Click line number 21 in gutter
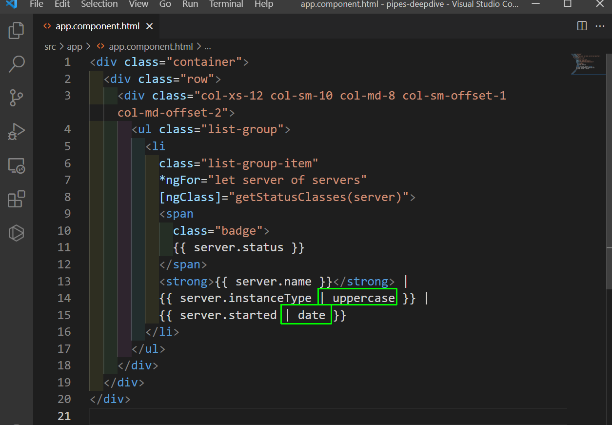 64,416
